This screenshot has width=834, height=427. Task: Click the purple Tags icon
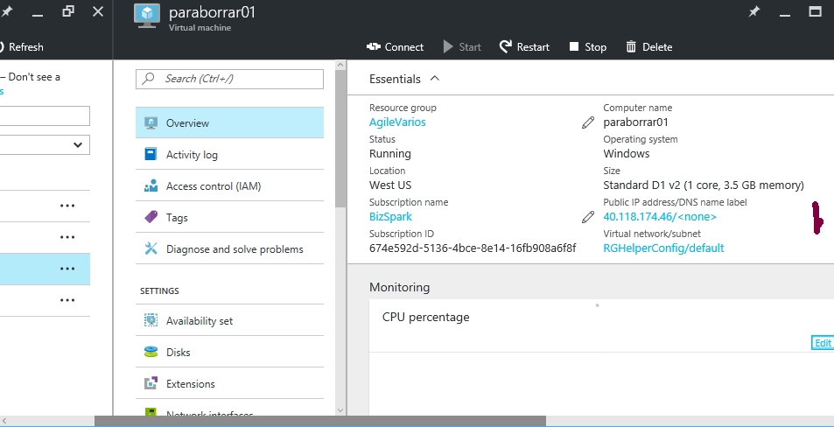click(151, 216)
